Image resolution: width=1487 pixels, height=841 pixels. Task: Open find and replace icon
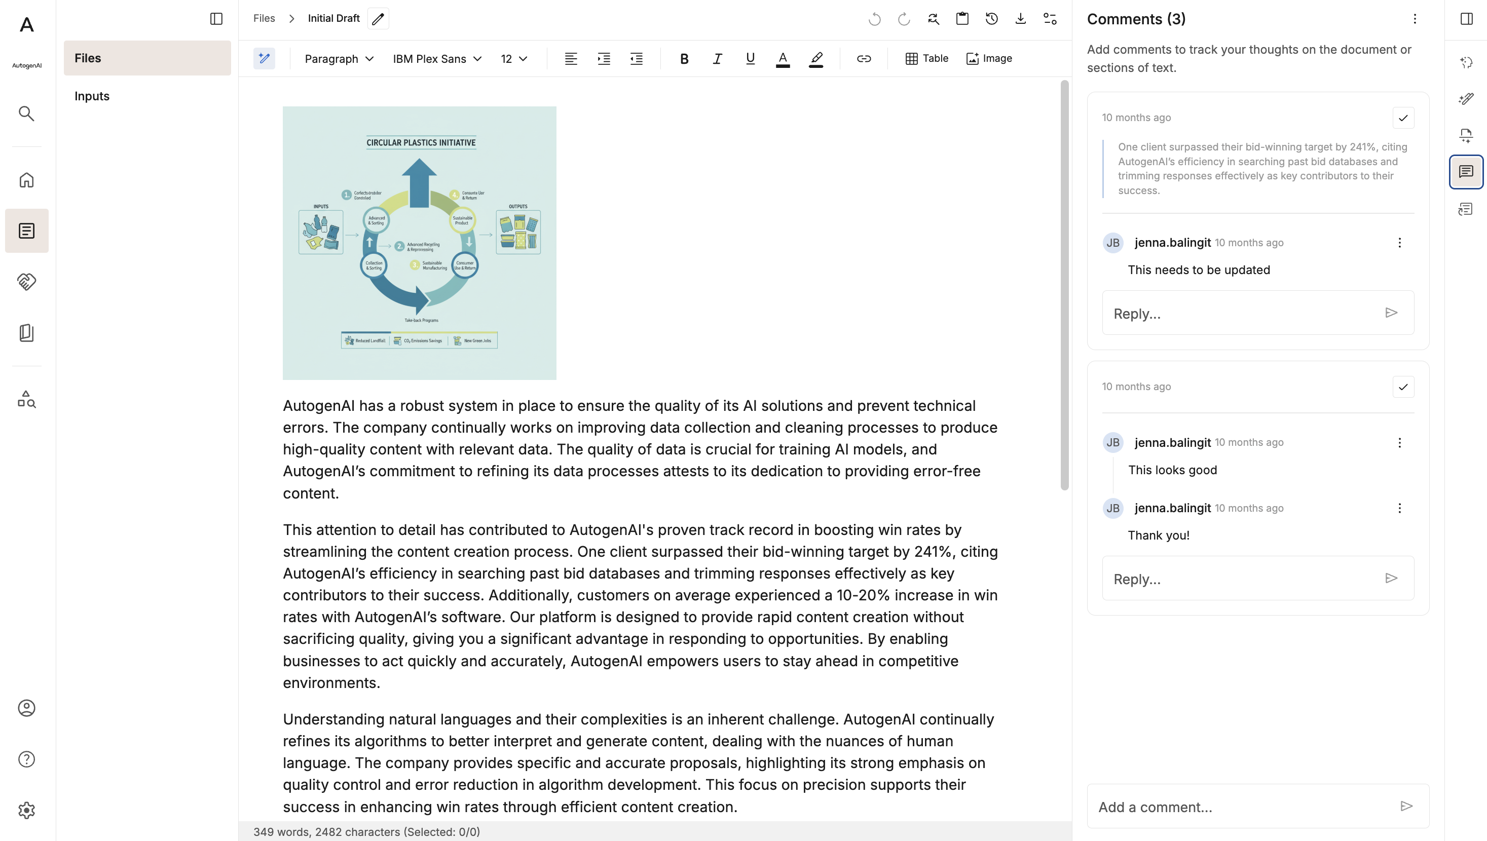tap(934, 19)
